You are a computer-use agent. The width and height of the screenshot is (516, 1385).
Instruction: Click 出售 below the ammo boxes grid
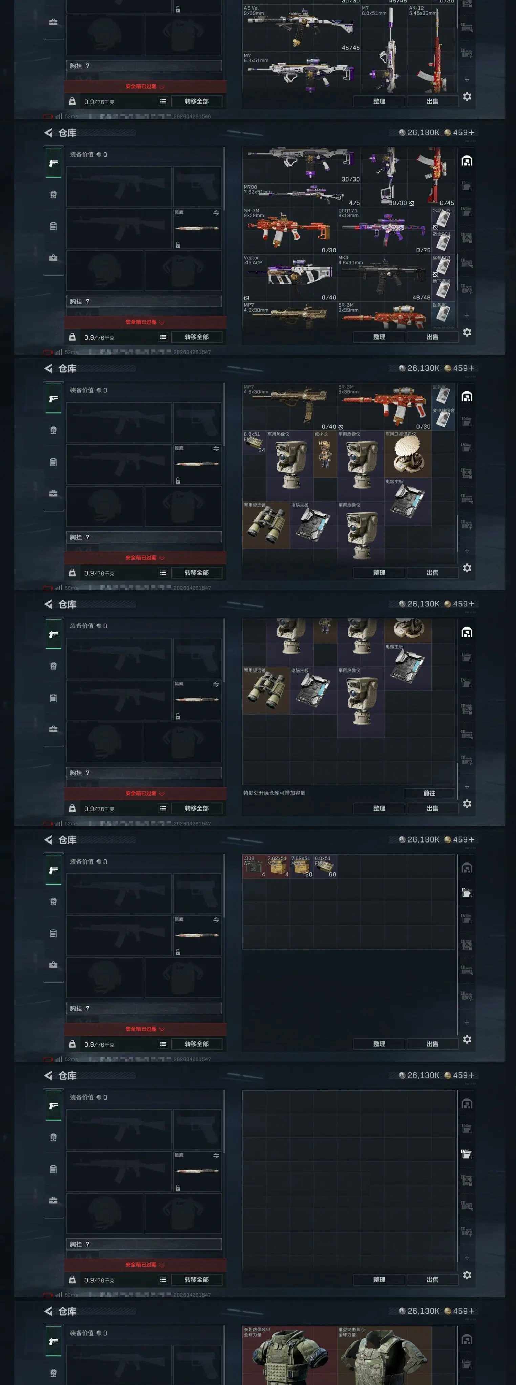tap(432, 1044)
